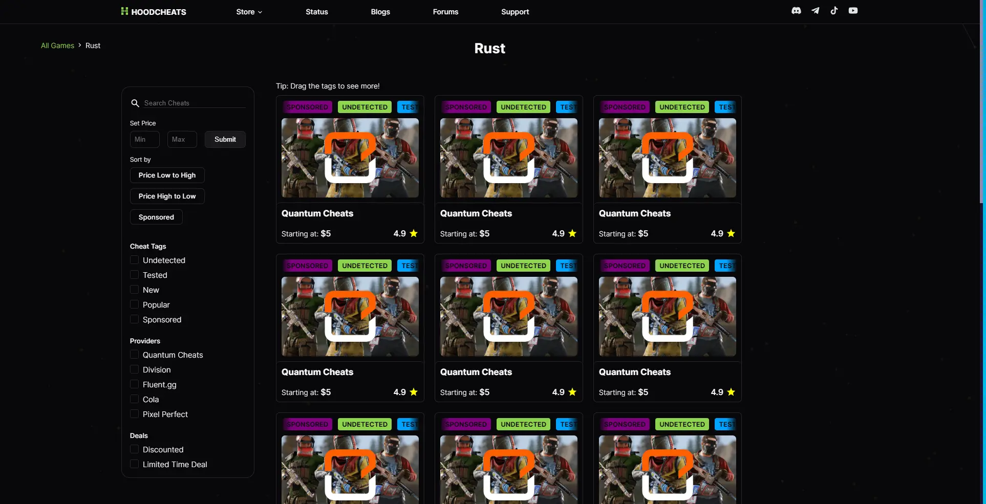Click the search magnifier icon
This screenshot has height=504, width=986.
(x=135, y=103)
